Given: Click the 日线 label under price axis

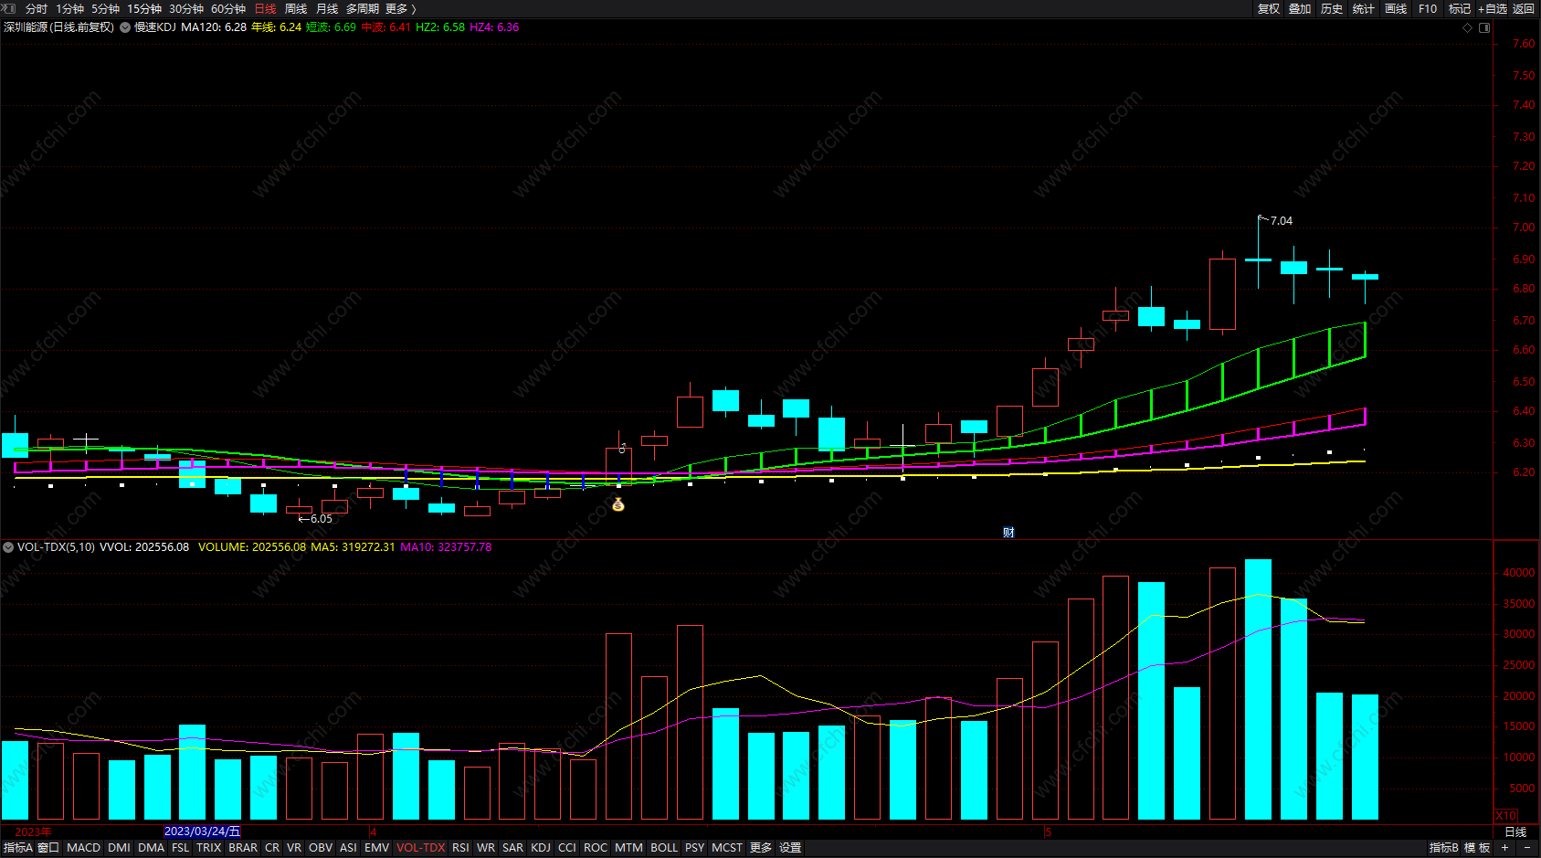Looking at the screenshot, I should 1515,832.
